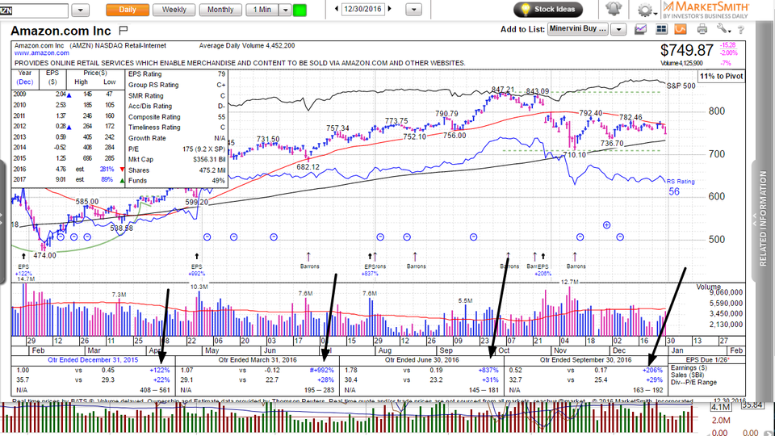775x436 pixels.
Task: Open the wrench tools menu
Action: coord(723,29)
